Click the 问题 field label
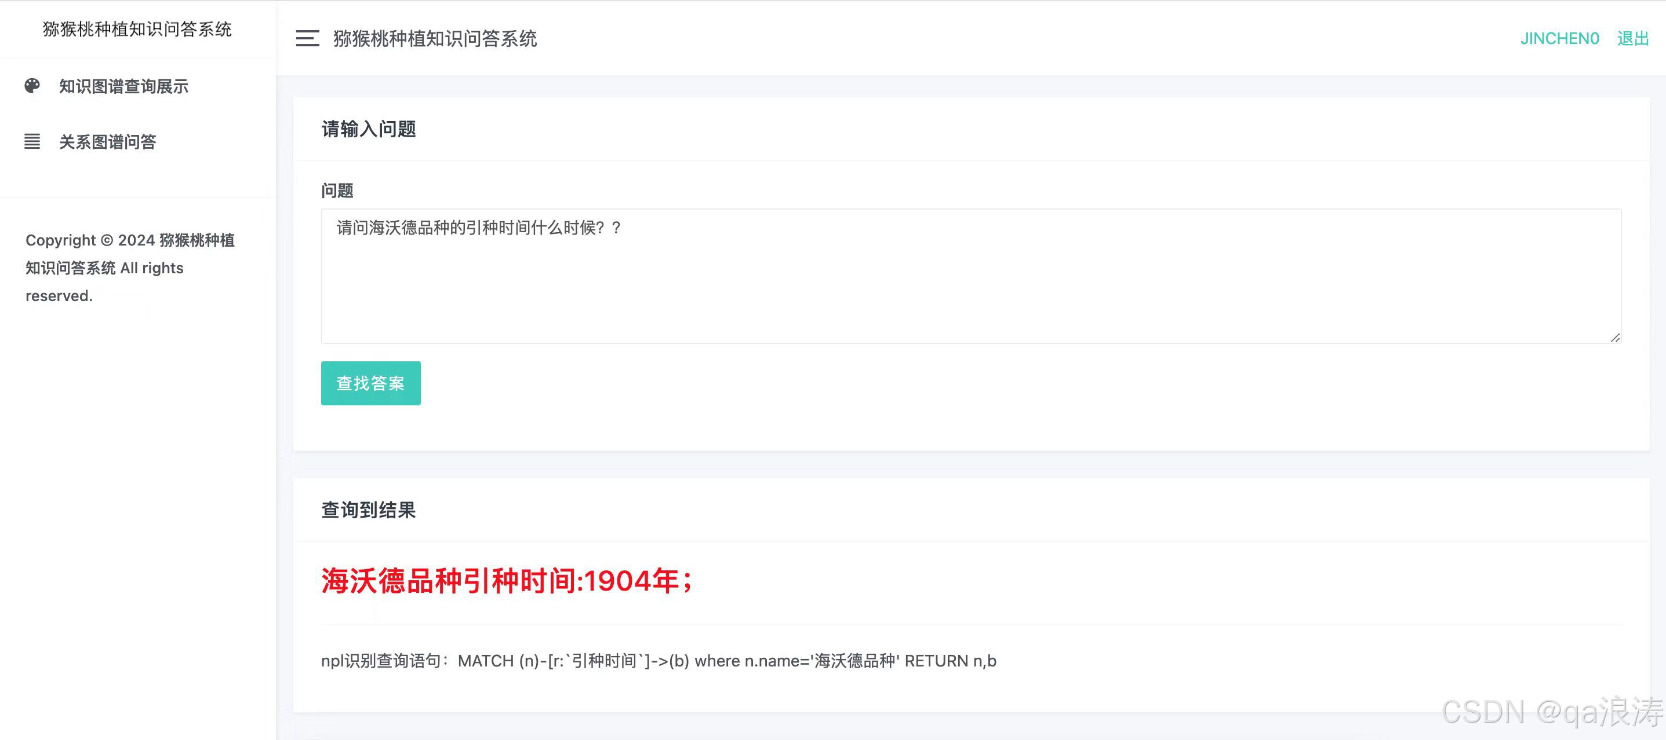Screen dimensions: 1666x740 (x=337, y=190)
